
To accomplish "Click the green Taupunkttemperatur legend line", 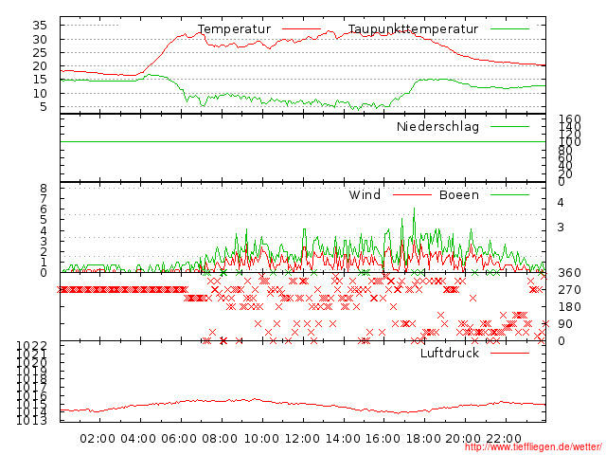I will pyautogui.click(x=510, y=29).
